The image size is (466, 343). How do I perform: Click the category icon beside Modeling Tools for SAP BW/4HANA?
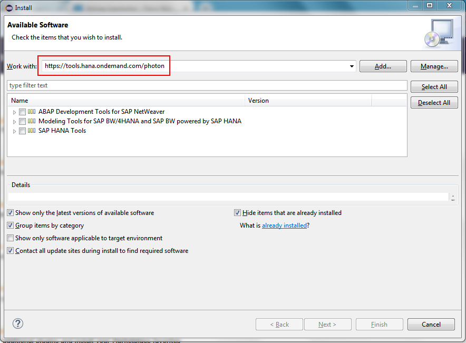click(x=32, y=121)
